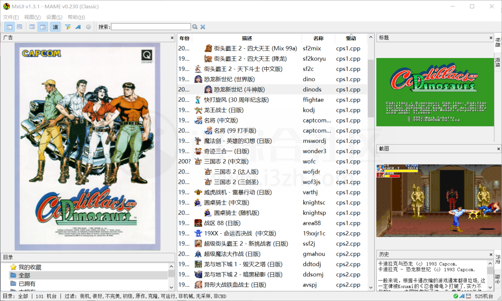Close the 历史 history panel
Image resolution: width=502 pixels, height=301 pixels.
[x=491, y=254]
